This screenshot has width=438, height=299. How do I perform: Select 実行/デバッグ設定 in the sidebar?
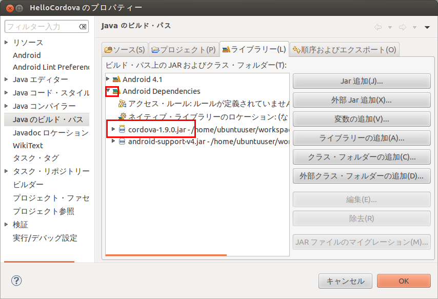[x=45, y=238]
